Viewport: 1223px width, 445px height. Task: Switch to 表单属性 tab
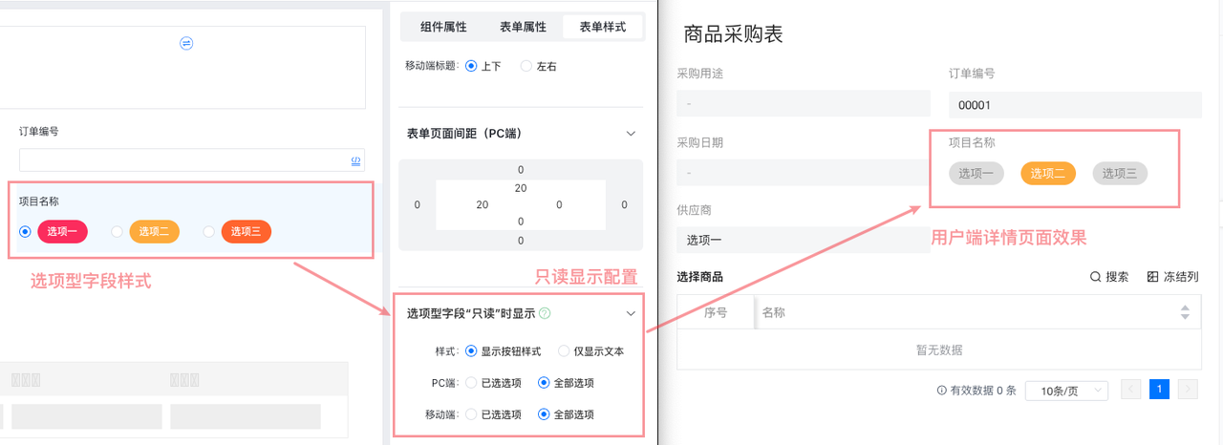click(523, 27)
